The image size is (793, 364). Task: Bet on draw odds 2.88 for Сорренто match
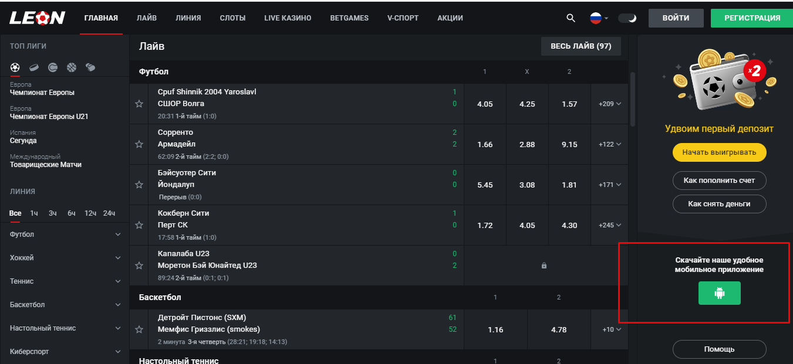point(527,144)
